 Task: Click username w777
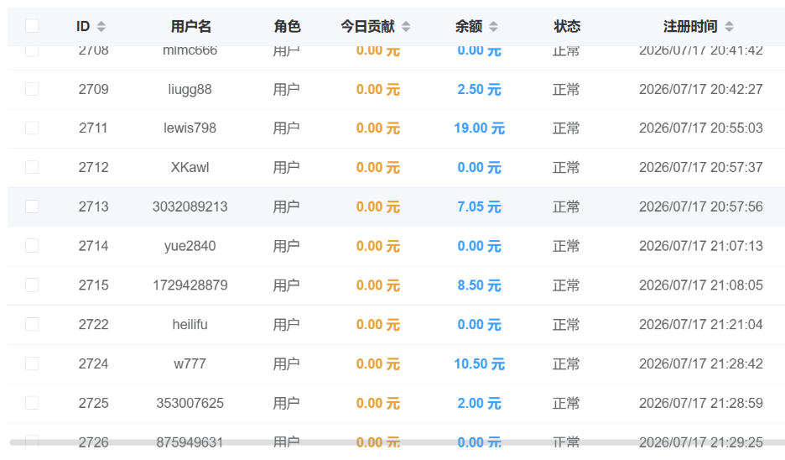(190, 363)
